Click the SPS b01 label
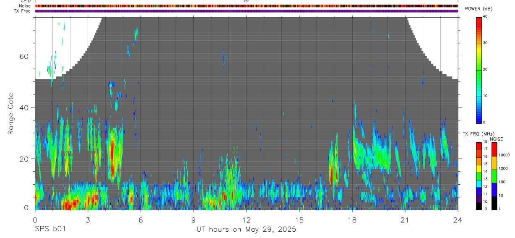 (49, 229)
